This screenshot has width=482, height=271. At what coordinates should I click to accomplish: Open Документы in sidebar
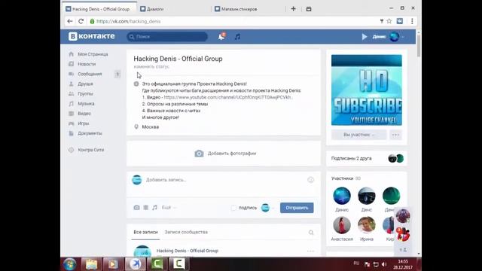click(x=90, y=133)
